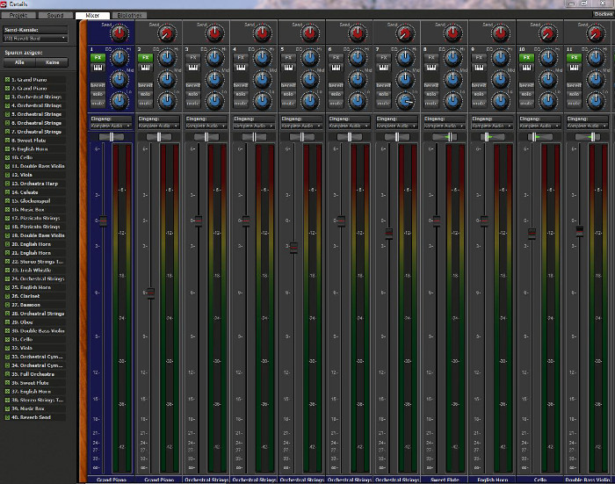Viewport: 615px width, 484px height.
Task: Open instrument editor piano icon on channel 1
Action: point(98,68)
